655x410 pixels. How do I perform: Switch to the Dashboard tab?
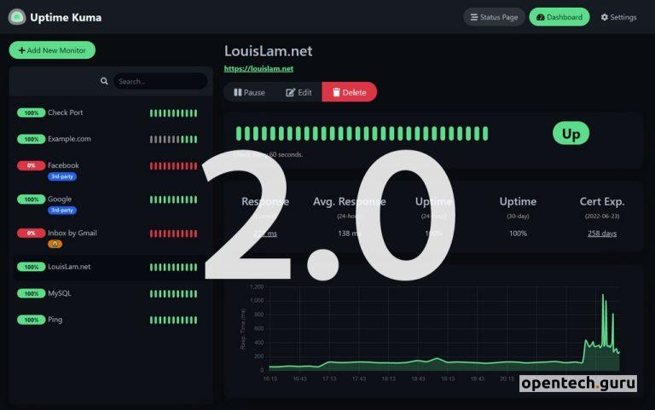point(559,17)
